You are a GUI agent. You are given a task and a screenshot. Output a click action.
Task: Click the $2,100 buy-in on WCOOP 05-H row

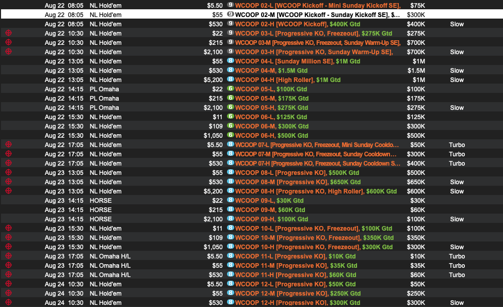coord(213,108)
